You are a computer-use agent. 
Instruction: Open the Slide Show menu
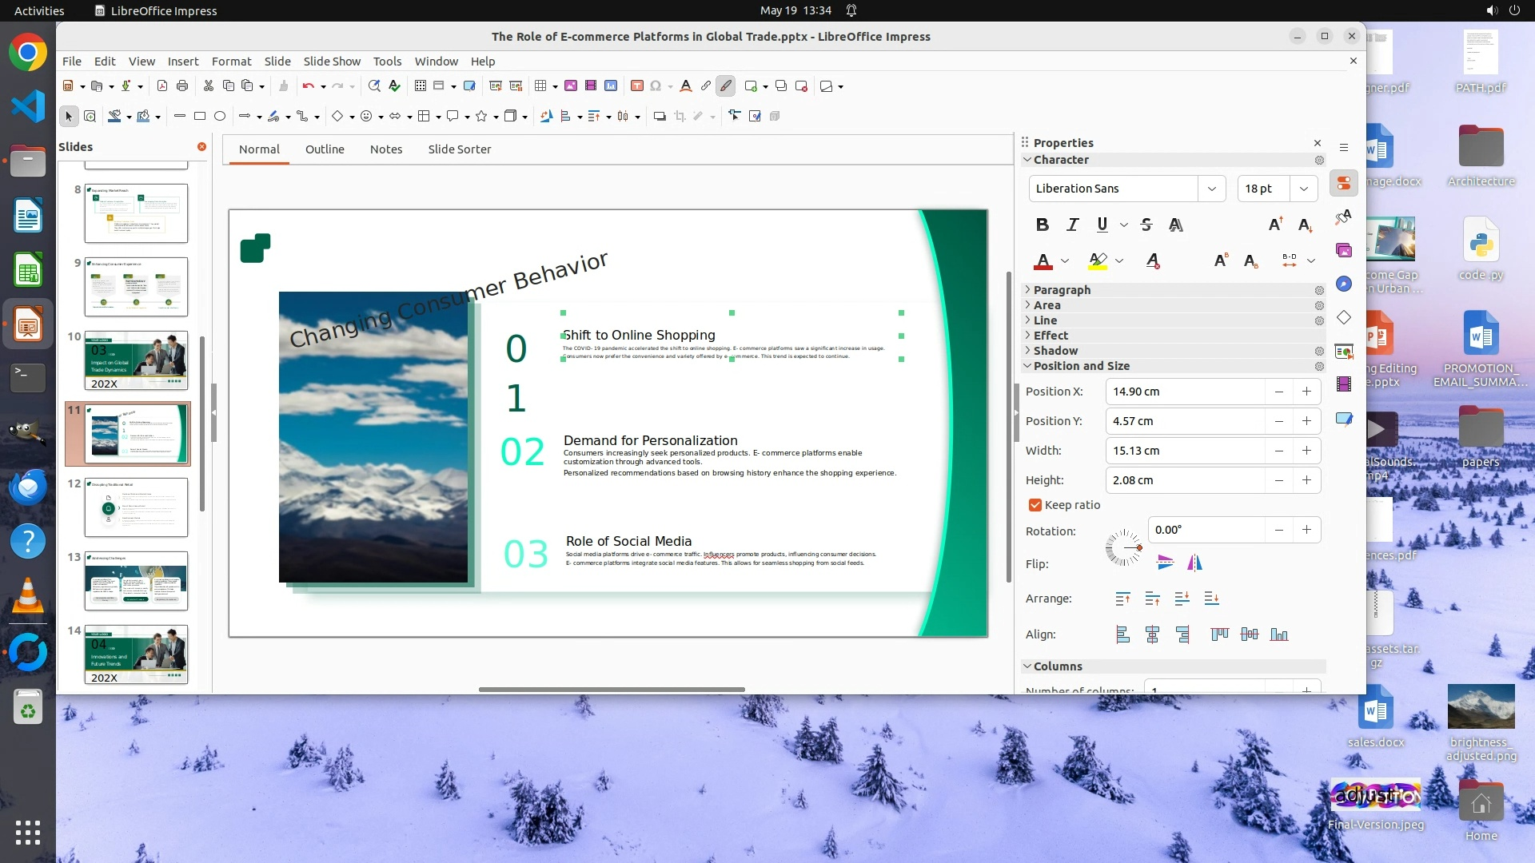(332, 61)
